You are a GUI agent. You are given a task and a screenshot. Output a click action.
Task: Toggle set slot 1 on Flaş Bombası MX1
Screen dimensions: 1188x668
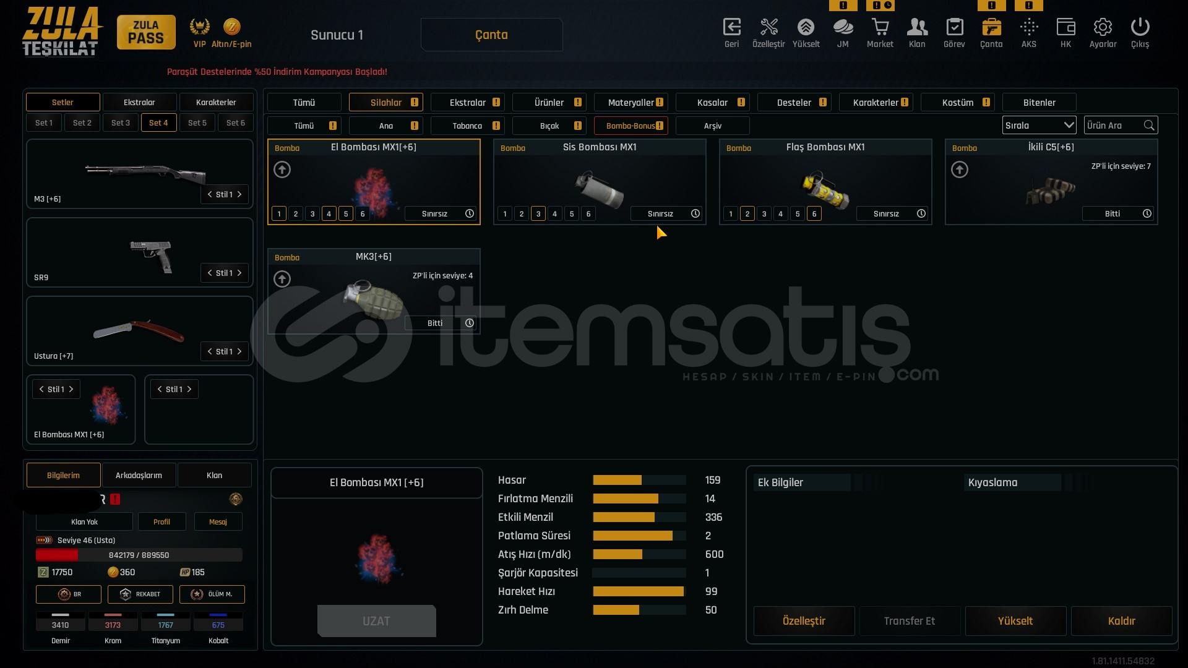click(731, 214)
